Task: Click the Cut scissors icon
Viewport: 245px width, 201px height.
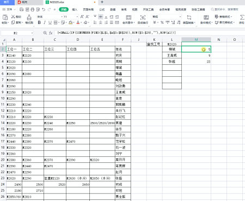Action: pyautogui.click(x=13, y=17)
